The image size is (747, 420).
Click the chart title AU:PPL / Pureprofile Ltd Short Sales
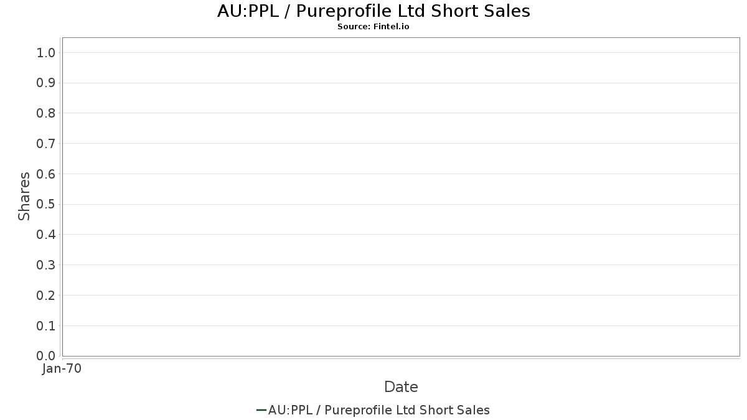pos(374,11)
